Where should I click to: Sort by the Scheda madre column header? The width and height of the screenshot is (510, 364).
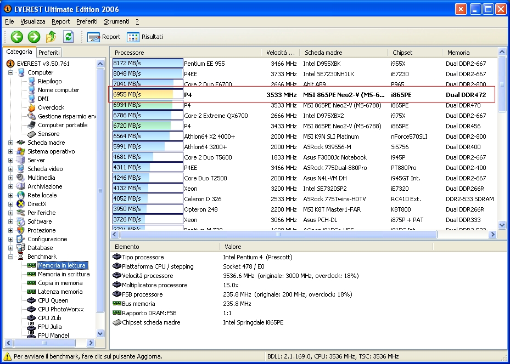click(344, 53)
